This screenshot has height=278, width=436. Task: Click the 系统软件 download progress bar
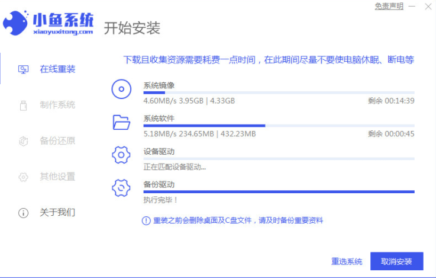click(x=279, y=126)
